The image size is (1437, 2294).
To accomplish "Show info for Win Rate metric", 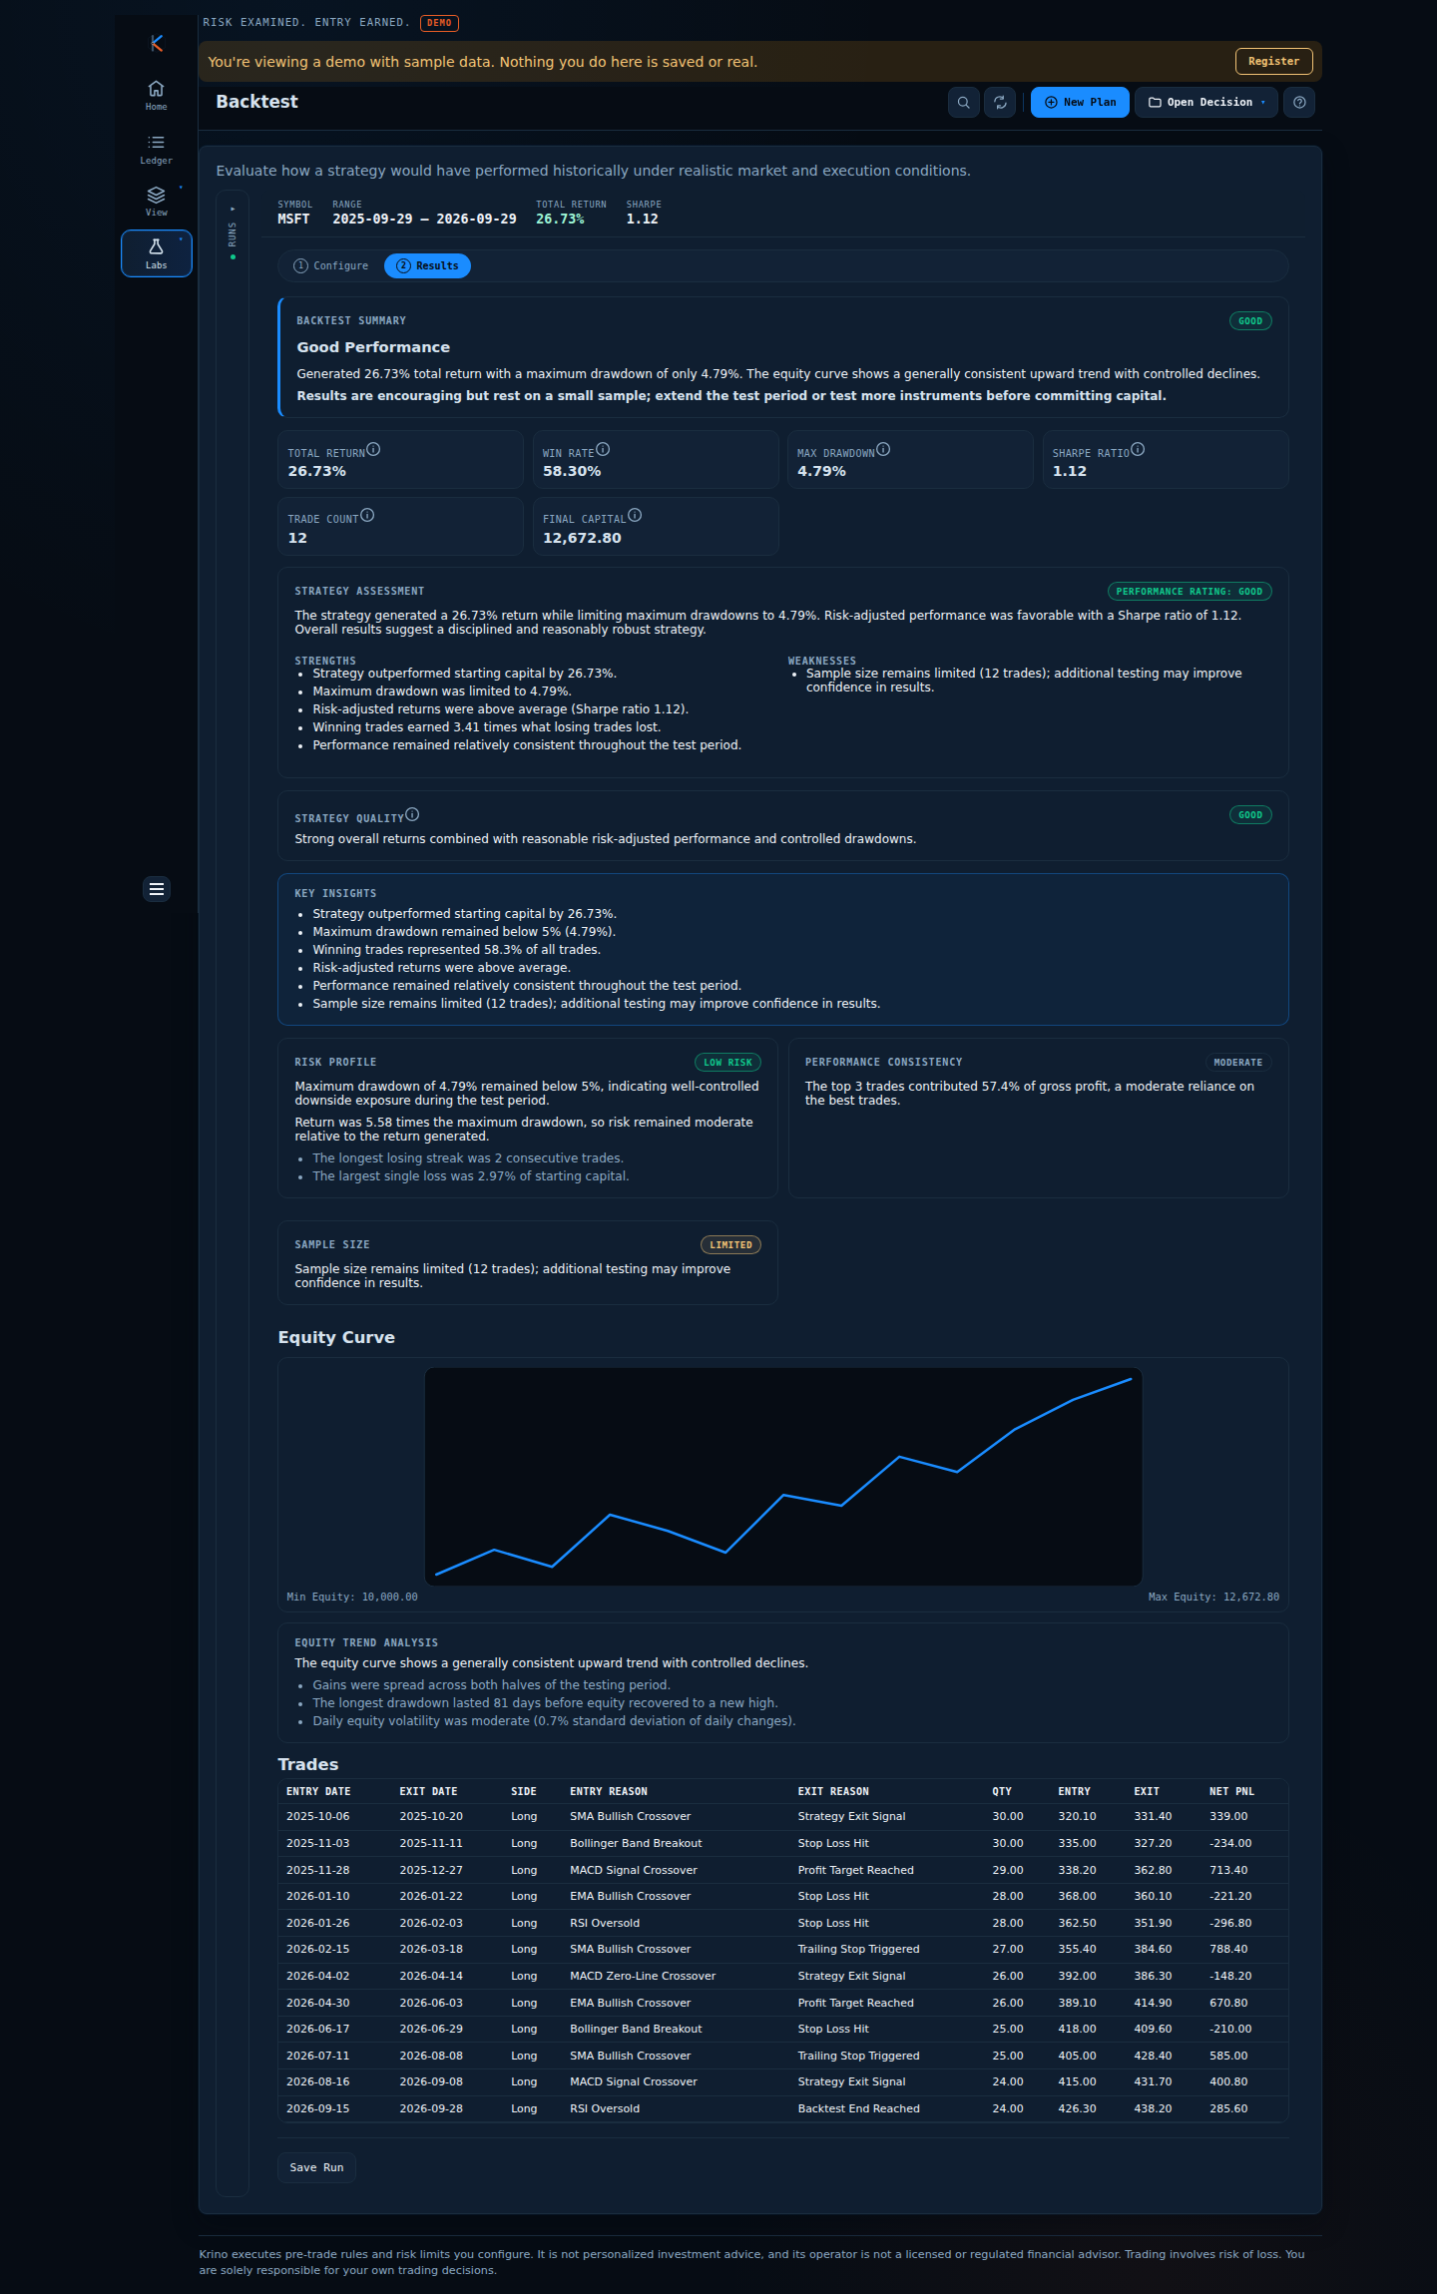I will click(603, 450).
